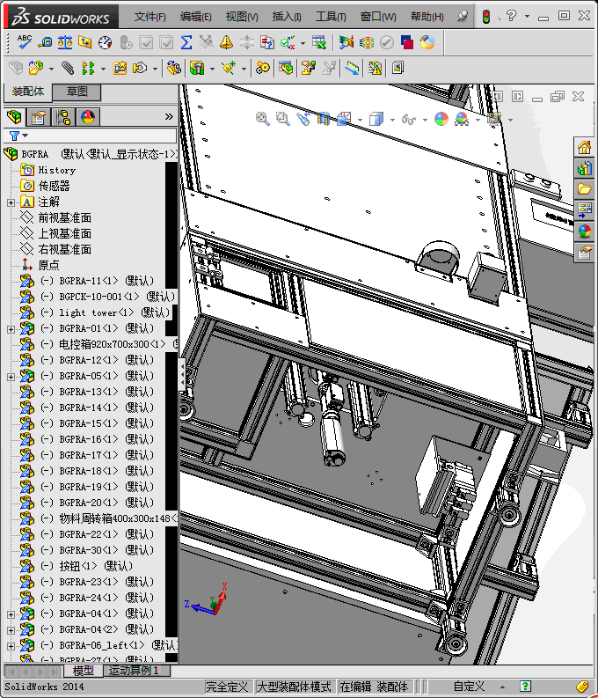Image resolution: width=598 pixels, height=698 pixels.
Task: Open Mass Properties scales icon
Action: click(x=65, y=42)
